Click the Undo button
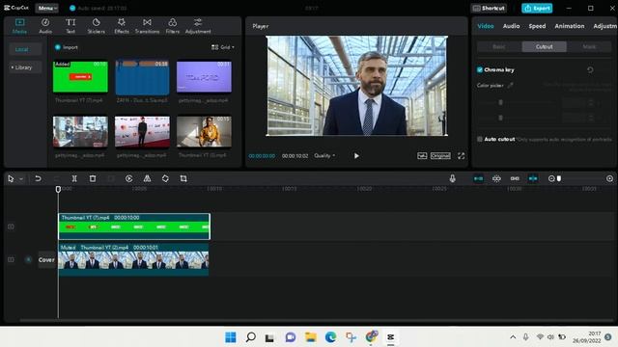The image size is (618, 347). pyautogui.click(x=38, y=178)
